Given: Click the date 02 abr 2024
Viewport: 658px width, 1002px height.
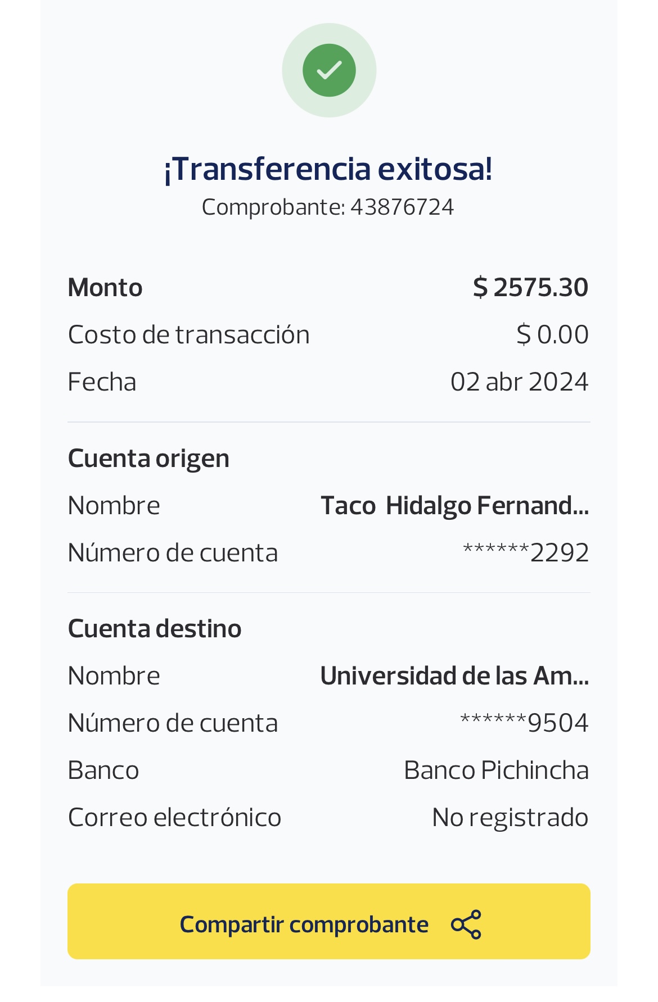Looking at the screenshot, I should click(x=519, y=382).
